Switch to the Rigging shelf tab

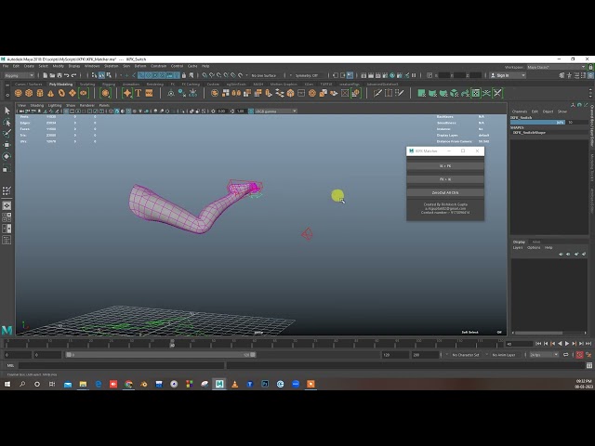109,85
